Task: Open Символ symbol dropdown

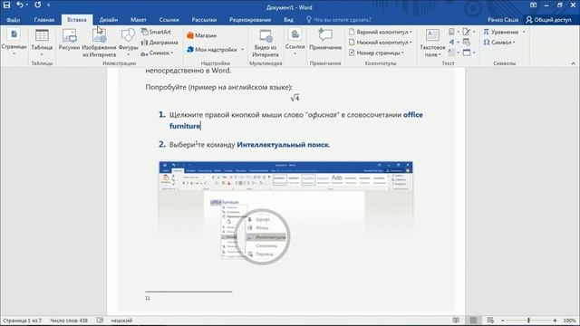Action: click(499, 43)
